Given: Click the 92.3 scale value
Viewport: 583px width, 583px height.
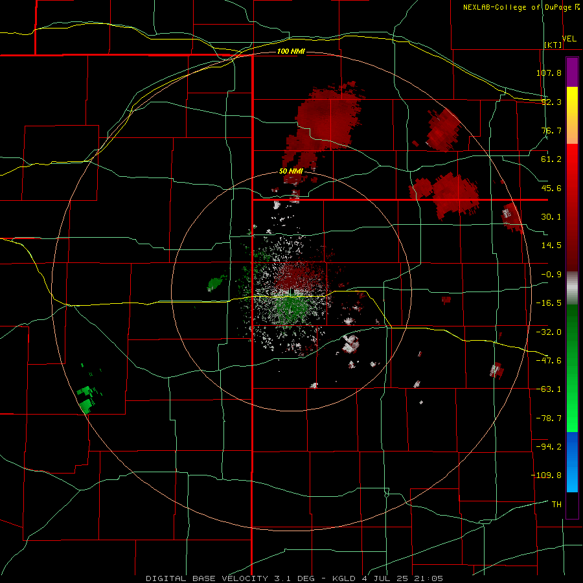Looking at the screenshot, I should (551, 102).
